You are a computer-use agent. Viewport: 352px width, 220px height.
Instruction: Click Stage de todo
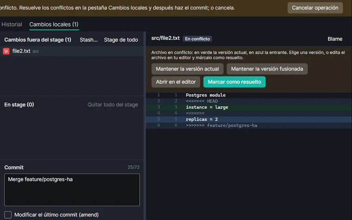(121, 40)
